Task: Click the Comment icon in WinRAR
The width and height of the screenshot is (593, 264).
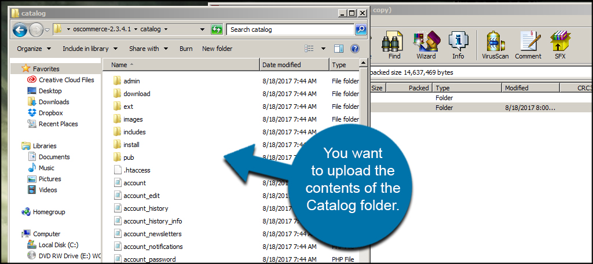Action: coord(528,45)
